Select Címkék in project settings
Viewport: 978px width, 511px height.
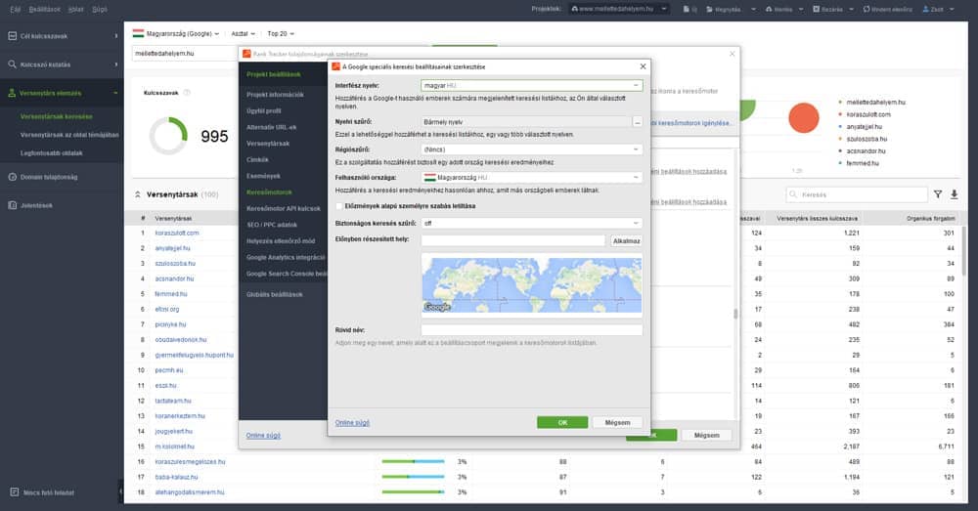pos(257,159)
